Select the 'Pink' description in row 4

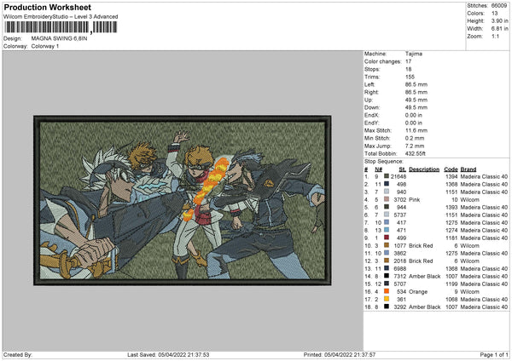(x=415, y=200)
